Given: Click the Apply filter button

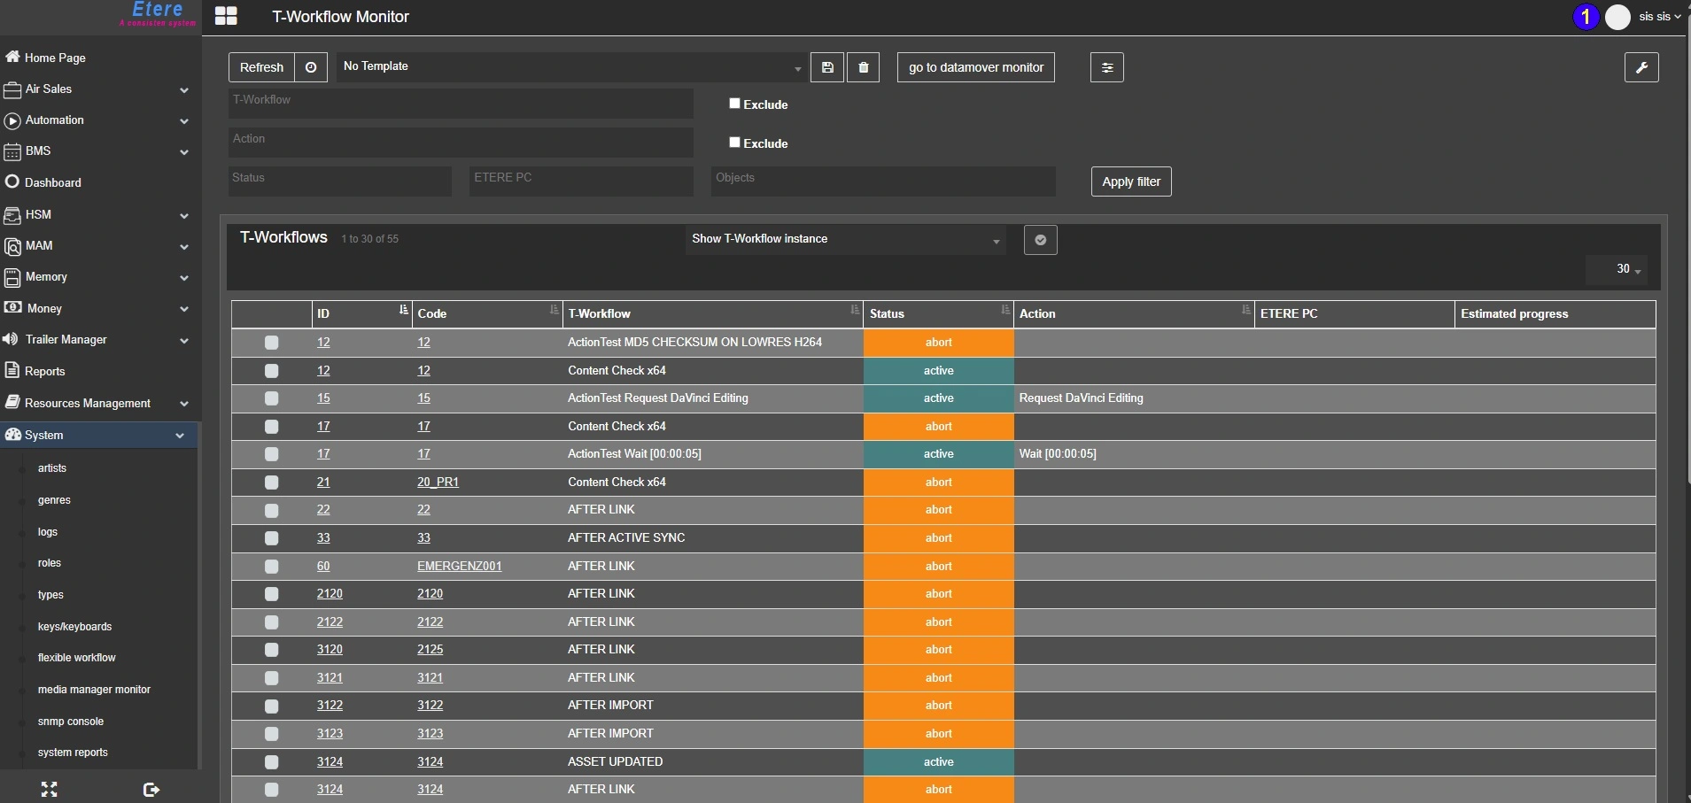Looking at the screenshot, I should [1130, 181].
